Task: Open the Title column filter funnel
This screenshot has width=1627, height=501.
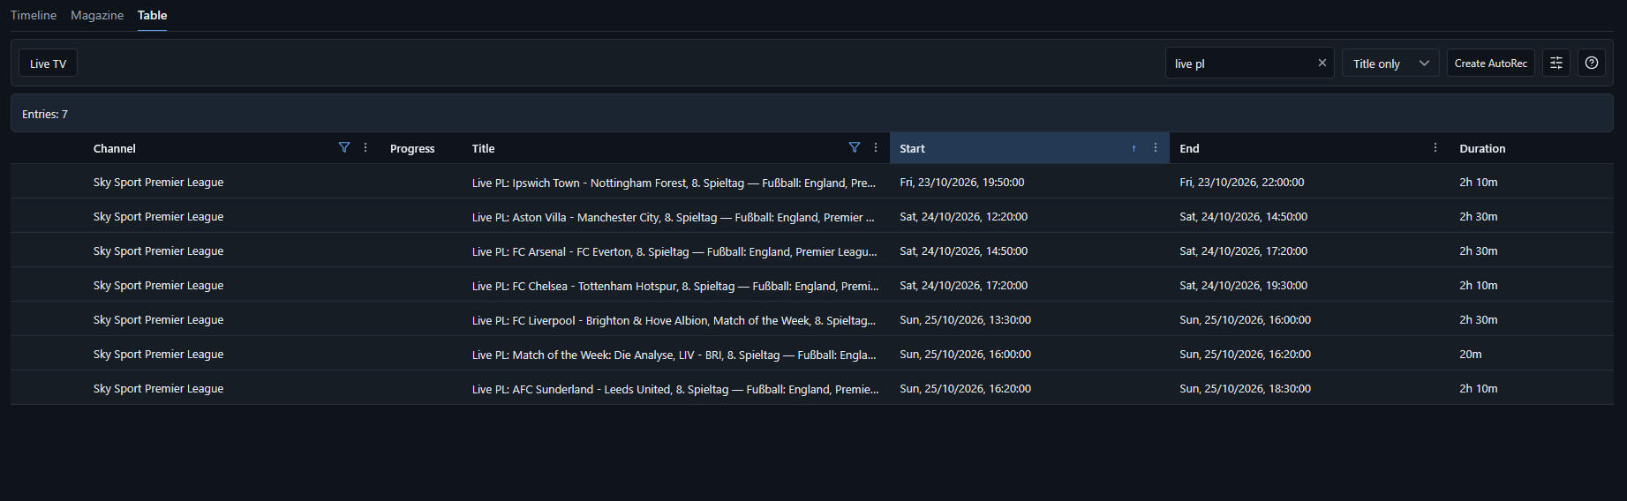Action: coord(855,147)
